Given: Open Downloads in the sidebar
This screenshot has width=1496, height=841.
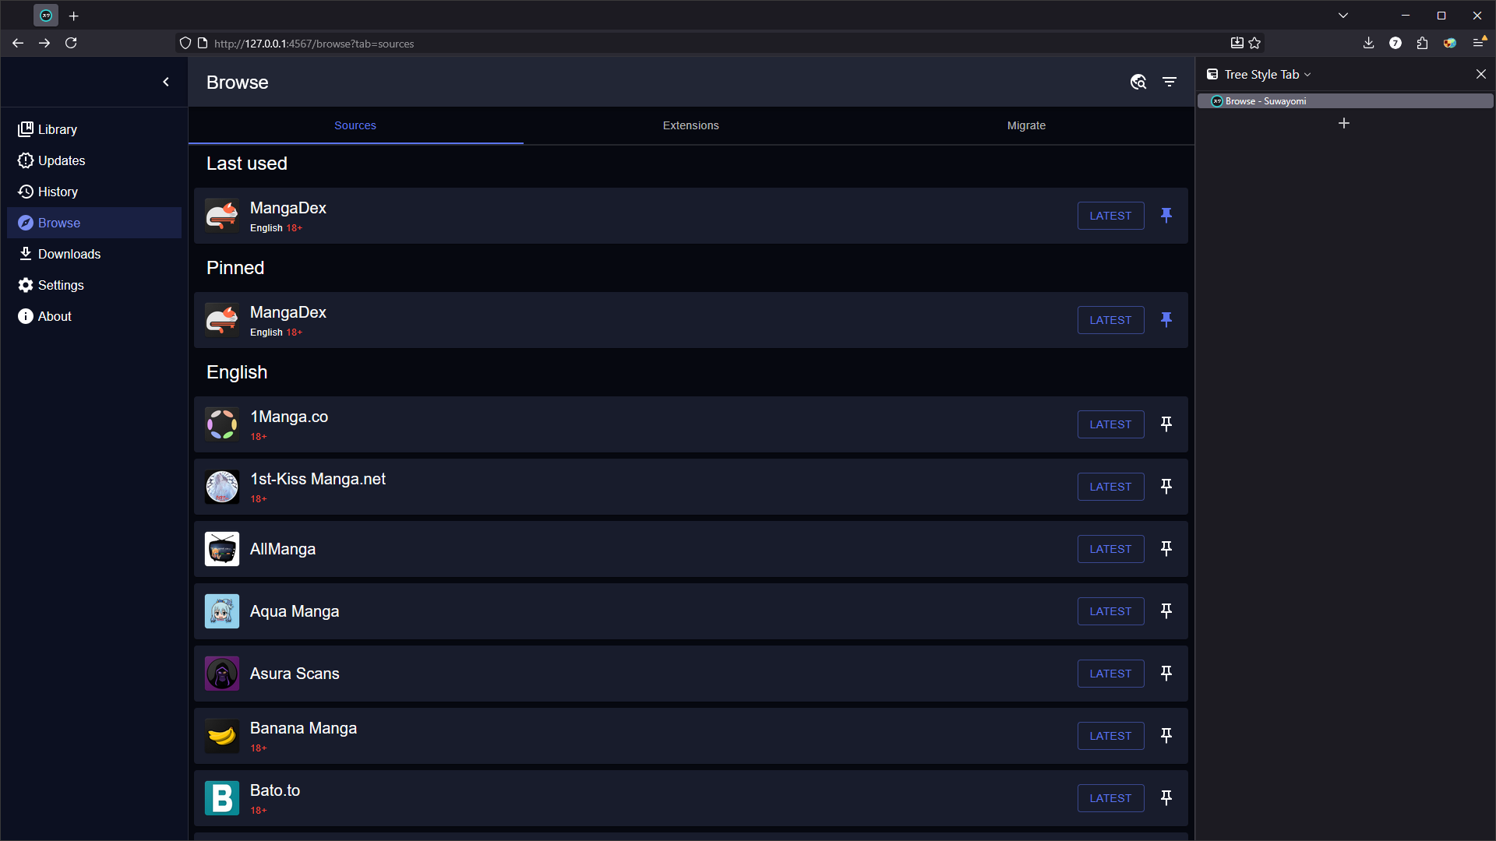Looking at the screenshot, I should [x=69, y=254].
